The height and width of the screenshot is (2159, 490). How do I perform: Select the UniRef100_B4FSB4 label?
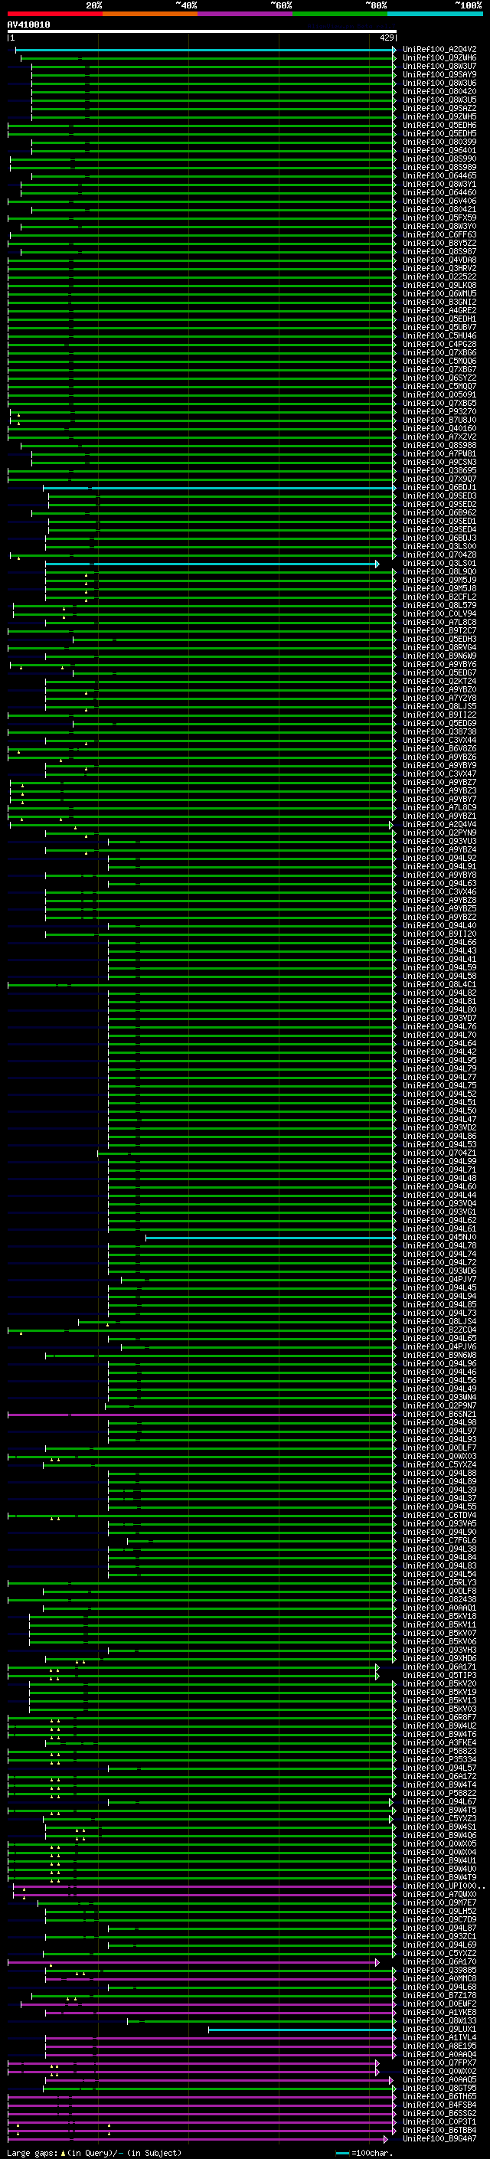click(439, 2105)
